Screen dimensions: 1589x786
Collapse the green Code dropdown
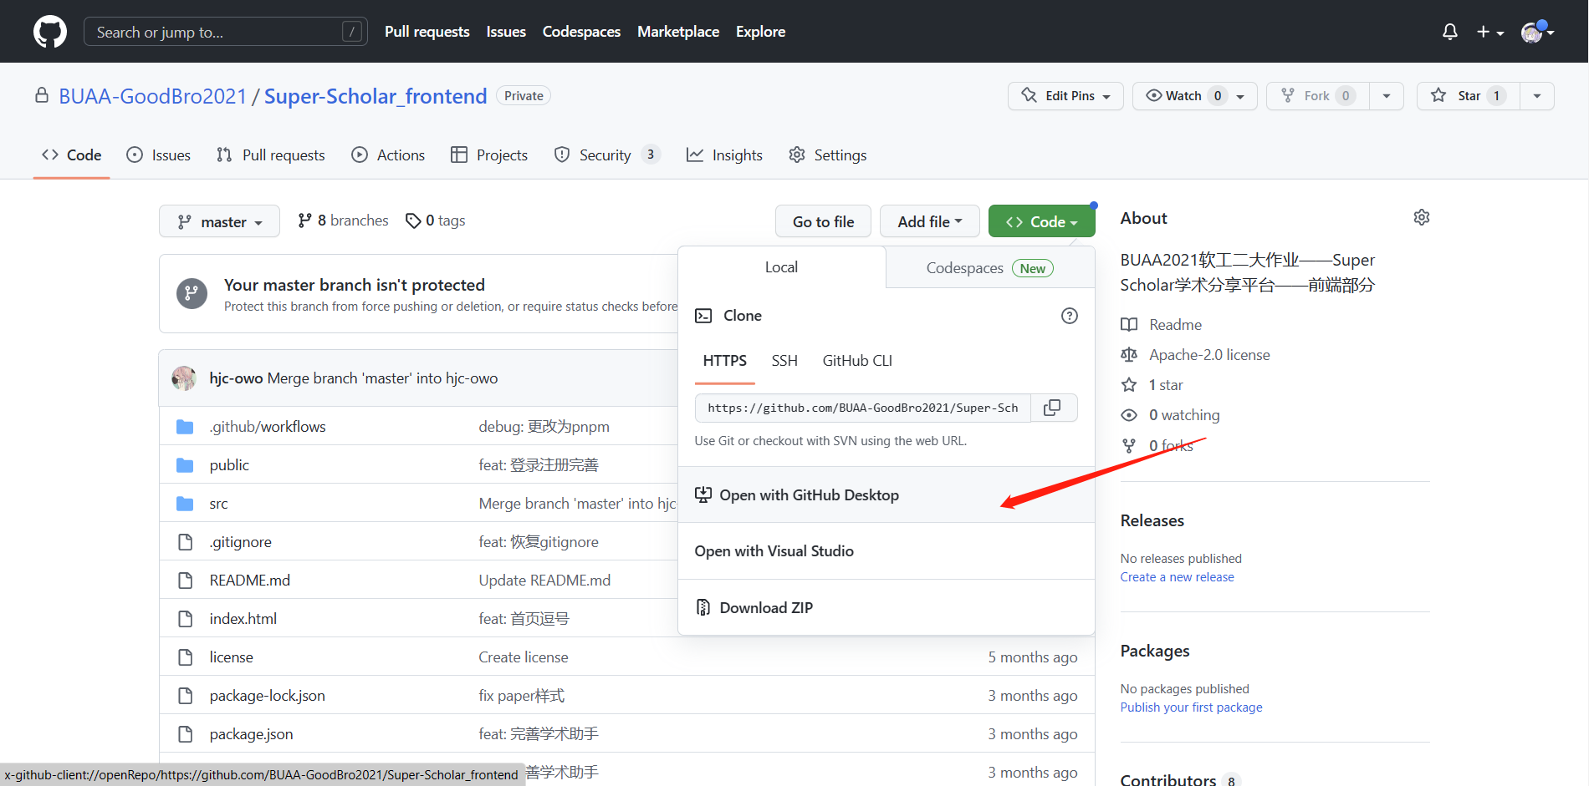(x=1041, y=221)
